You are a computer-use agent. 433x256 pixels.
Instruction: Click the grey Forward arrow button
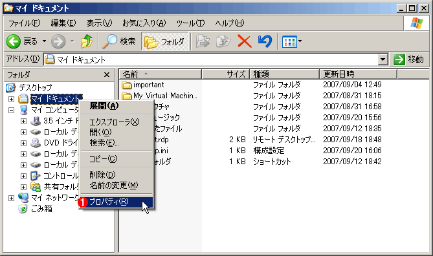pos(58,41)
